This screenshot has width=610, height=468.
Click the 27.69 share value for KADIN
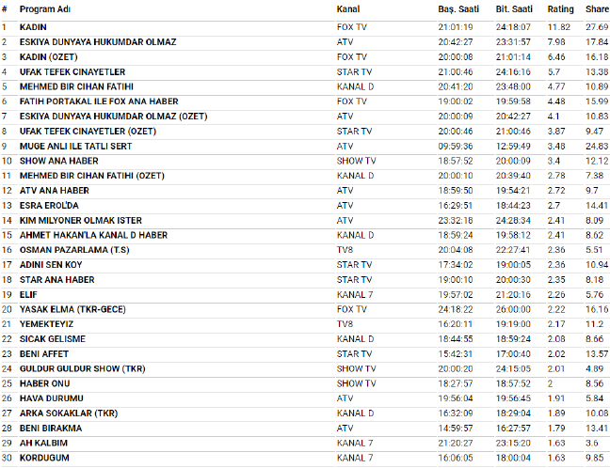click(596, 27)
